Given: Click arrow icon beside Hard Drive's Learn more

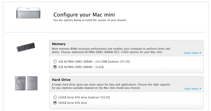Looking at the screenshot, I should pos(200,89).
